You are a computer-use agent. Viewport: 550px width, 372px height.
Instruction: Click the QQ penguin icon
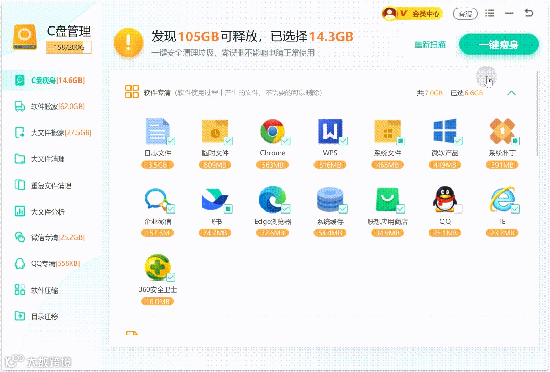tap(445, 199)
